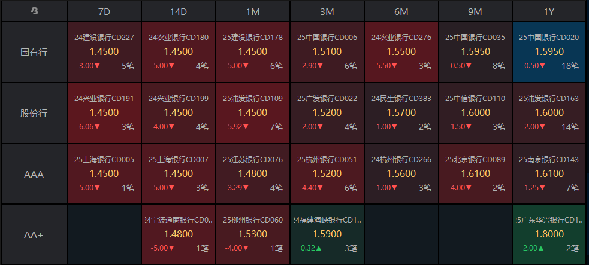589x265 pixels.
Task: Select the 24民生银行CD383 cell
Action: coord(401,113)
